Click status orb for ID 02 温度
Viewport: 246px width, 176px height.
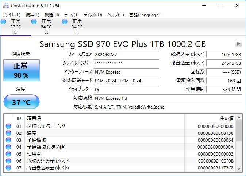click(8, 133)
